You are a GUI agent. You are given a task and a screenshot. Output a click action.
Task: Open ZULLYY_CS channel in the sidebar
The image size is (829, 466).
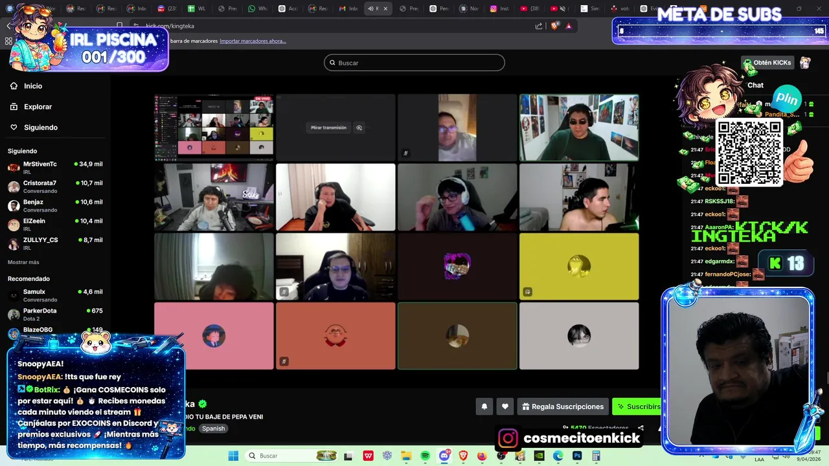point(55,243)
